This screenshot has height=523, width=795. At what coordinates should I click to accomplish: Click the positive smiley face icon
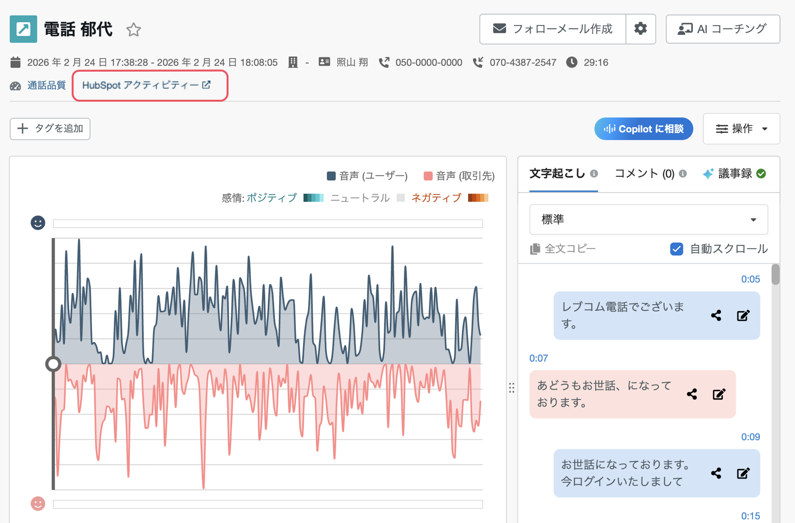click(x=38, y=223)
